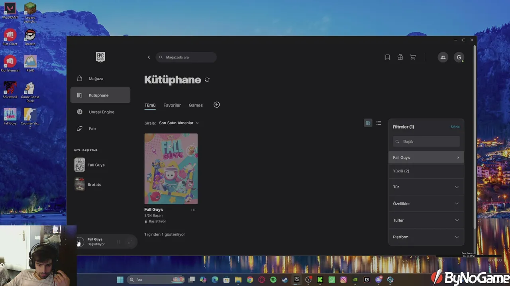Screen dimensions: 510x286
Task: Expand the Platform filter section
Action: click(x=426, y=237)
